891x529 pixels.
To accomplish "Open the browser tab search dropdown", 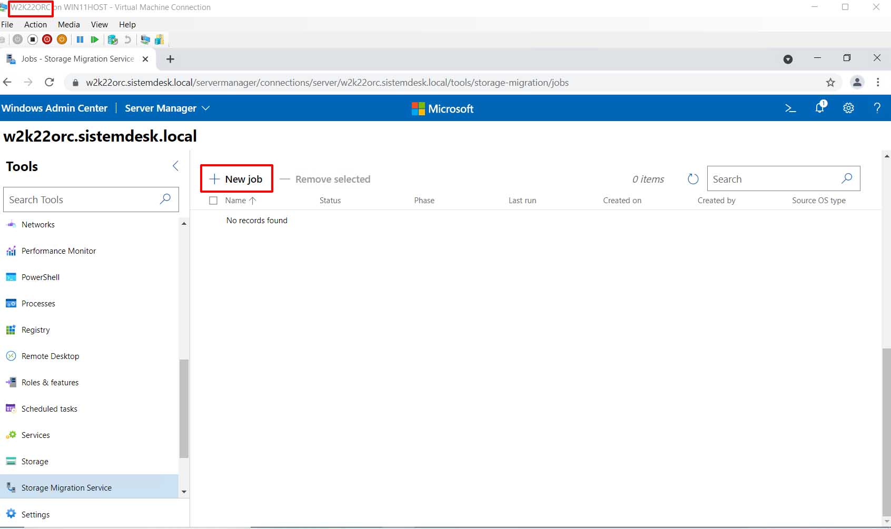I will point(788,59).
